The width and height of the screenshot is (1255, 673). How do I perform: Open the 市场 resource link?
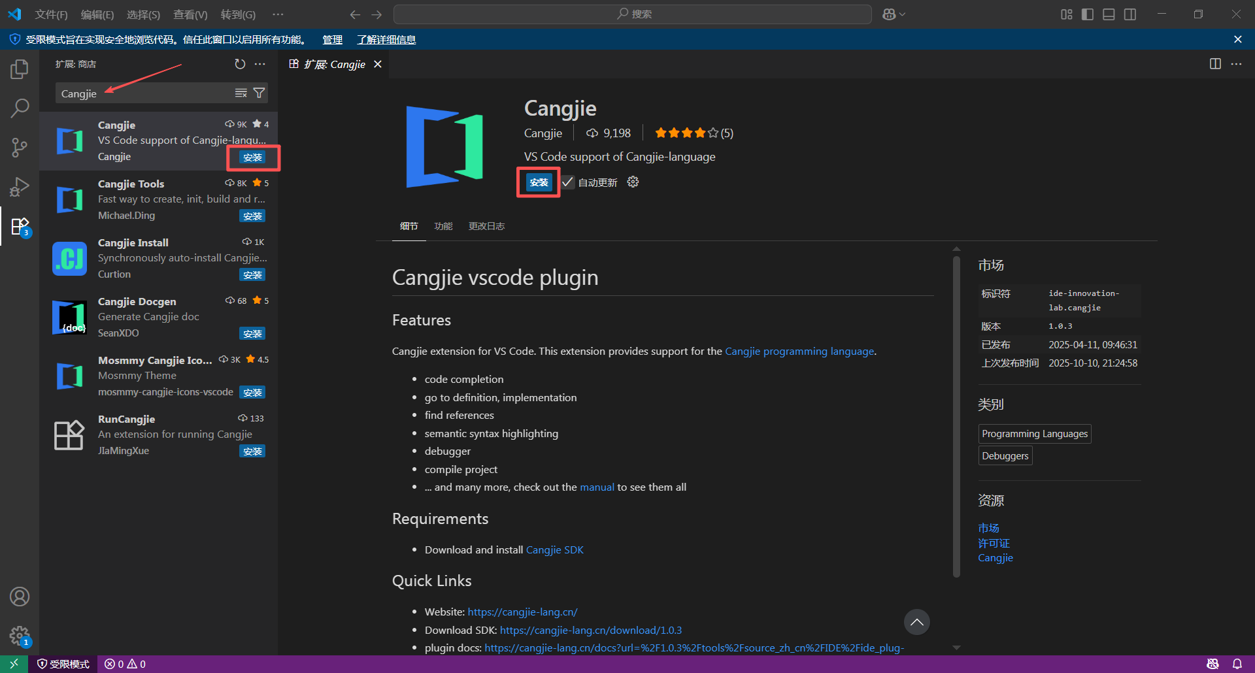988,528
